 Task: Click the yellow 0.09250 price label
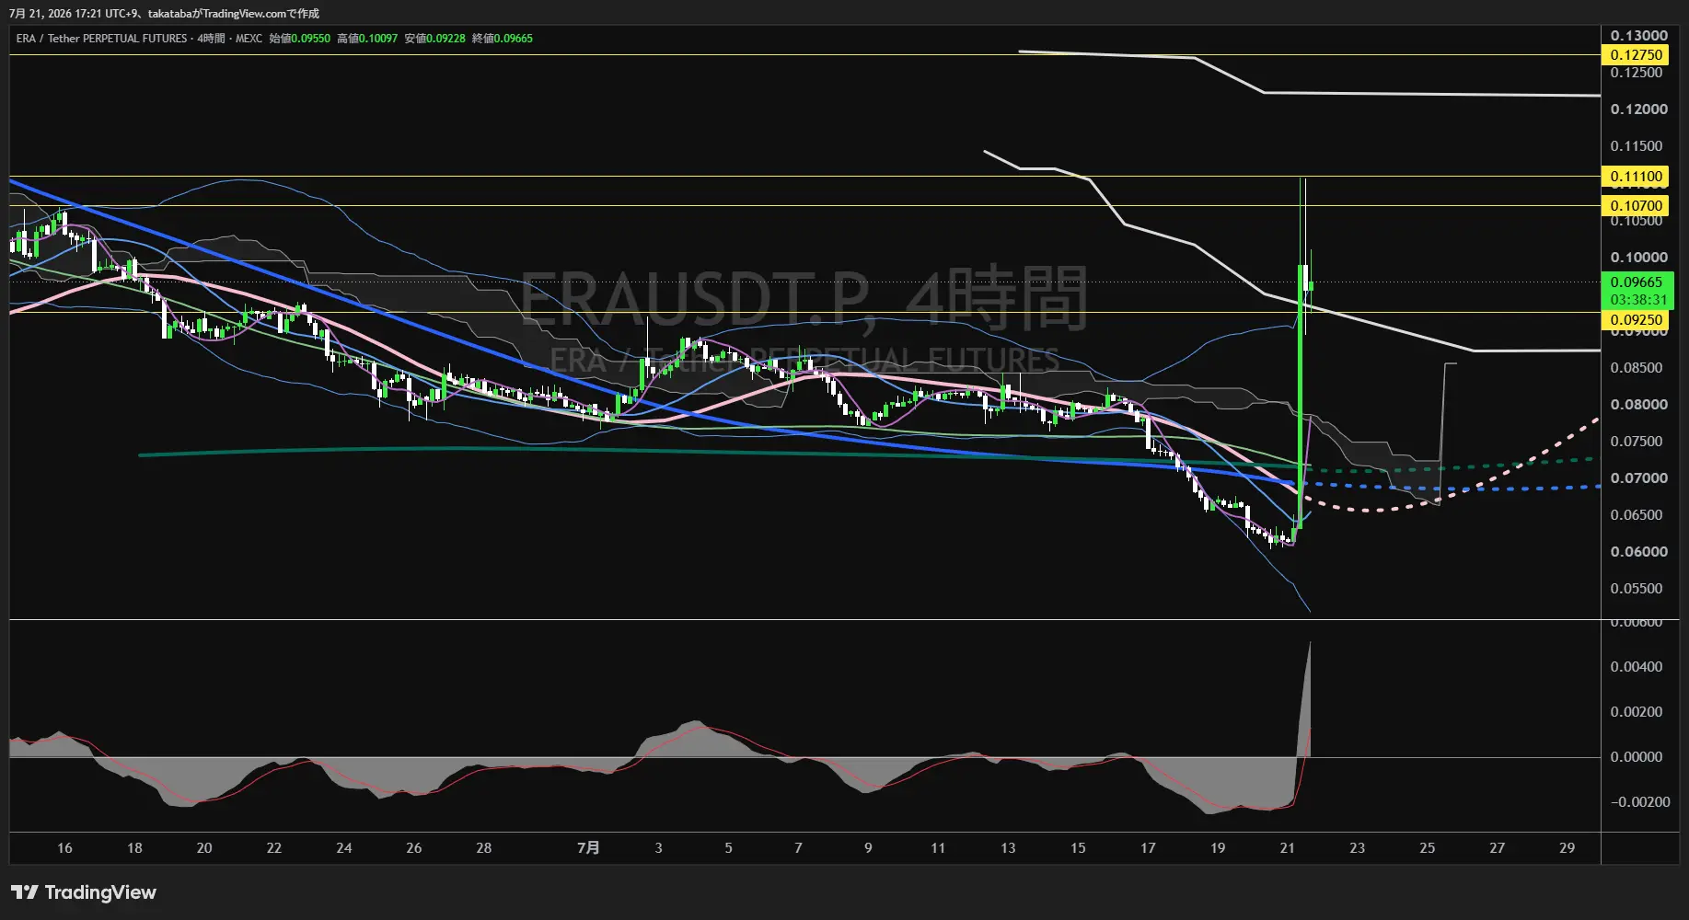pos(1637,320)
